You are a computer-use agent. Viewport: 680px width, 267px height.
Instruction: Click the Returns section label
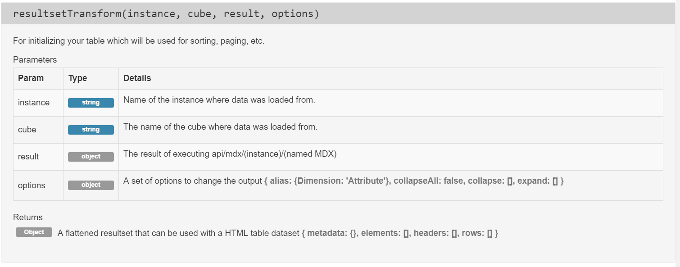[x=28, y=217]
